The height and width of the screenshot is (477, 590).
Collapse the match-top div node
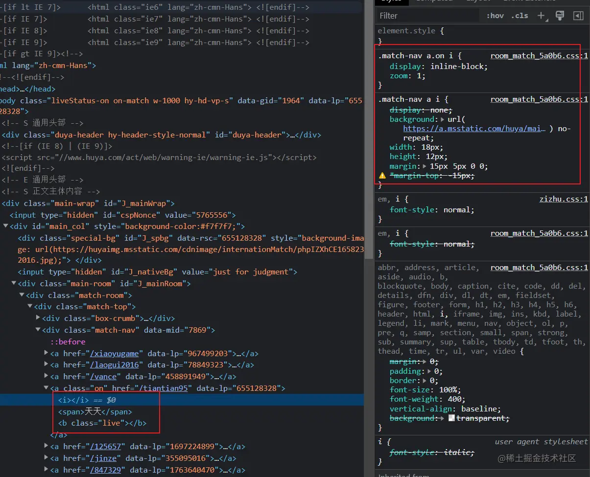click(x=30, y=307)
